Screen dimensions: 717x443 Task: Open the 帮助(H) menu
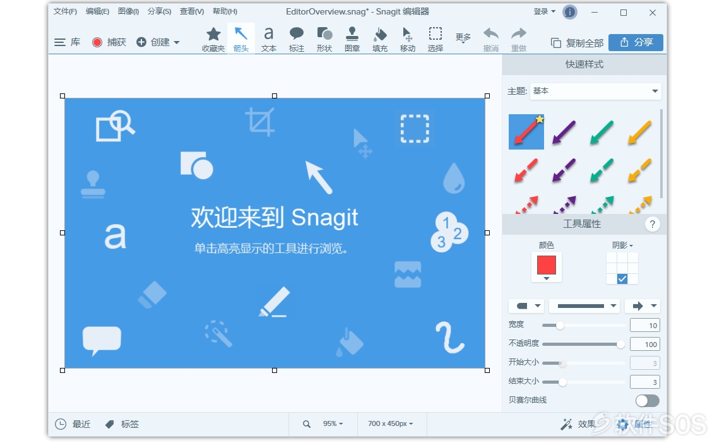tap(225, 11)
